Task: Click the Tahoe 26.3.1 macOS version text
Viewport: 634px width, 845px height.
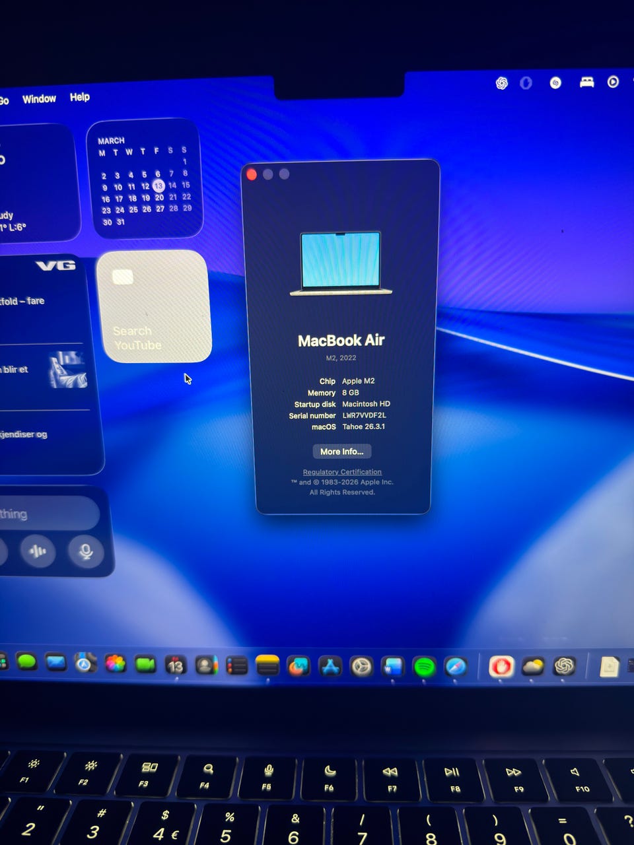Action: [x=363, y=426]
